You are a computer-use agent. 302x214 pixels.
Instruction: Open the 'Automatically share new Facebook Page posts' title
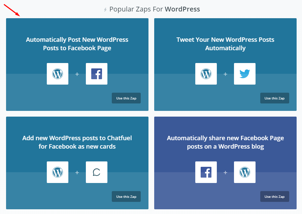[225, 142]
